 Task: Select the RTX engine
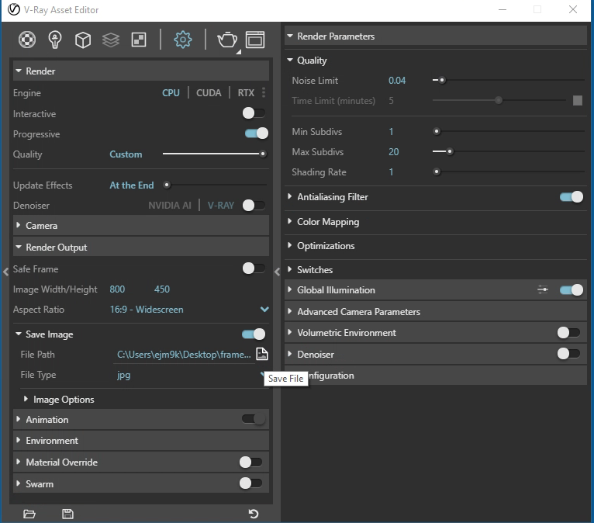[x=246, y=92]
